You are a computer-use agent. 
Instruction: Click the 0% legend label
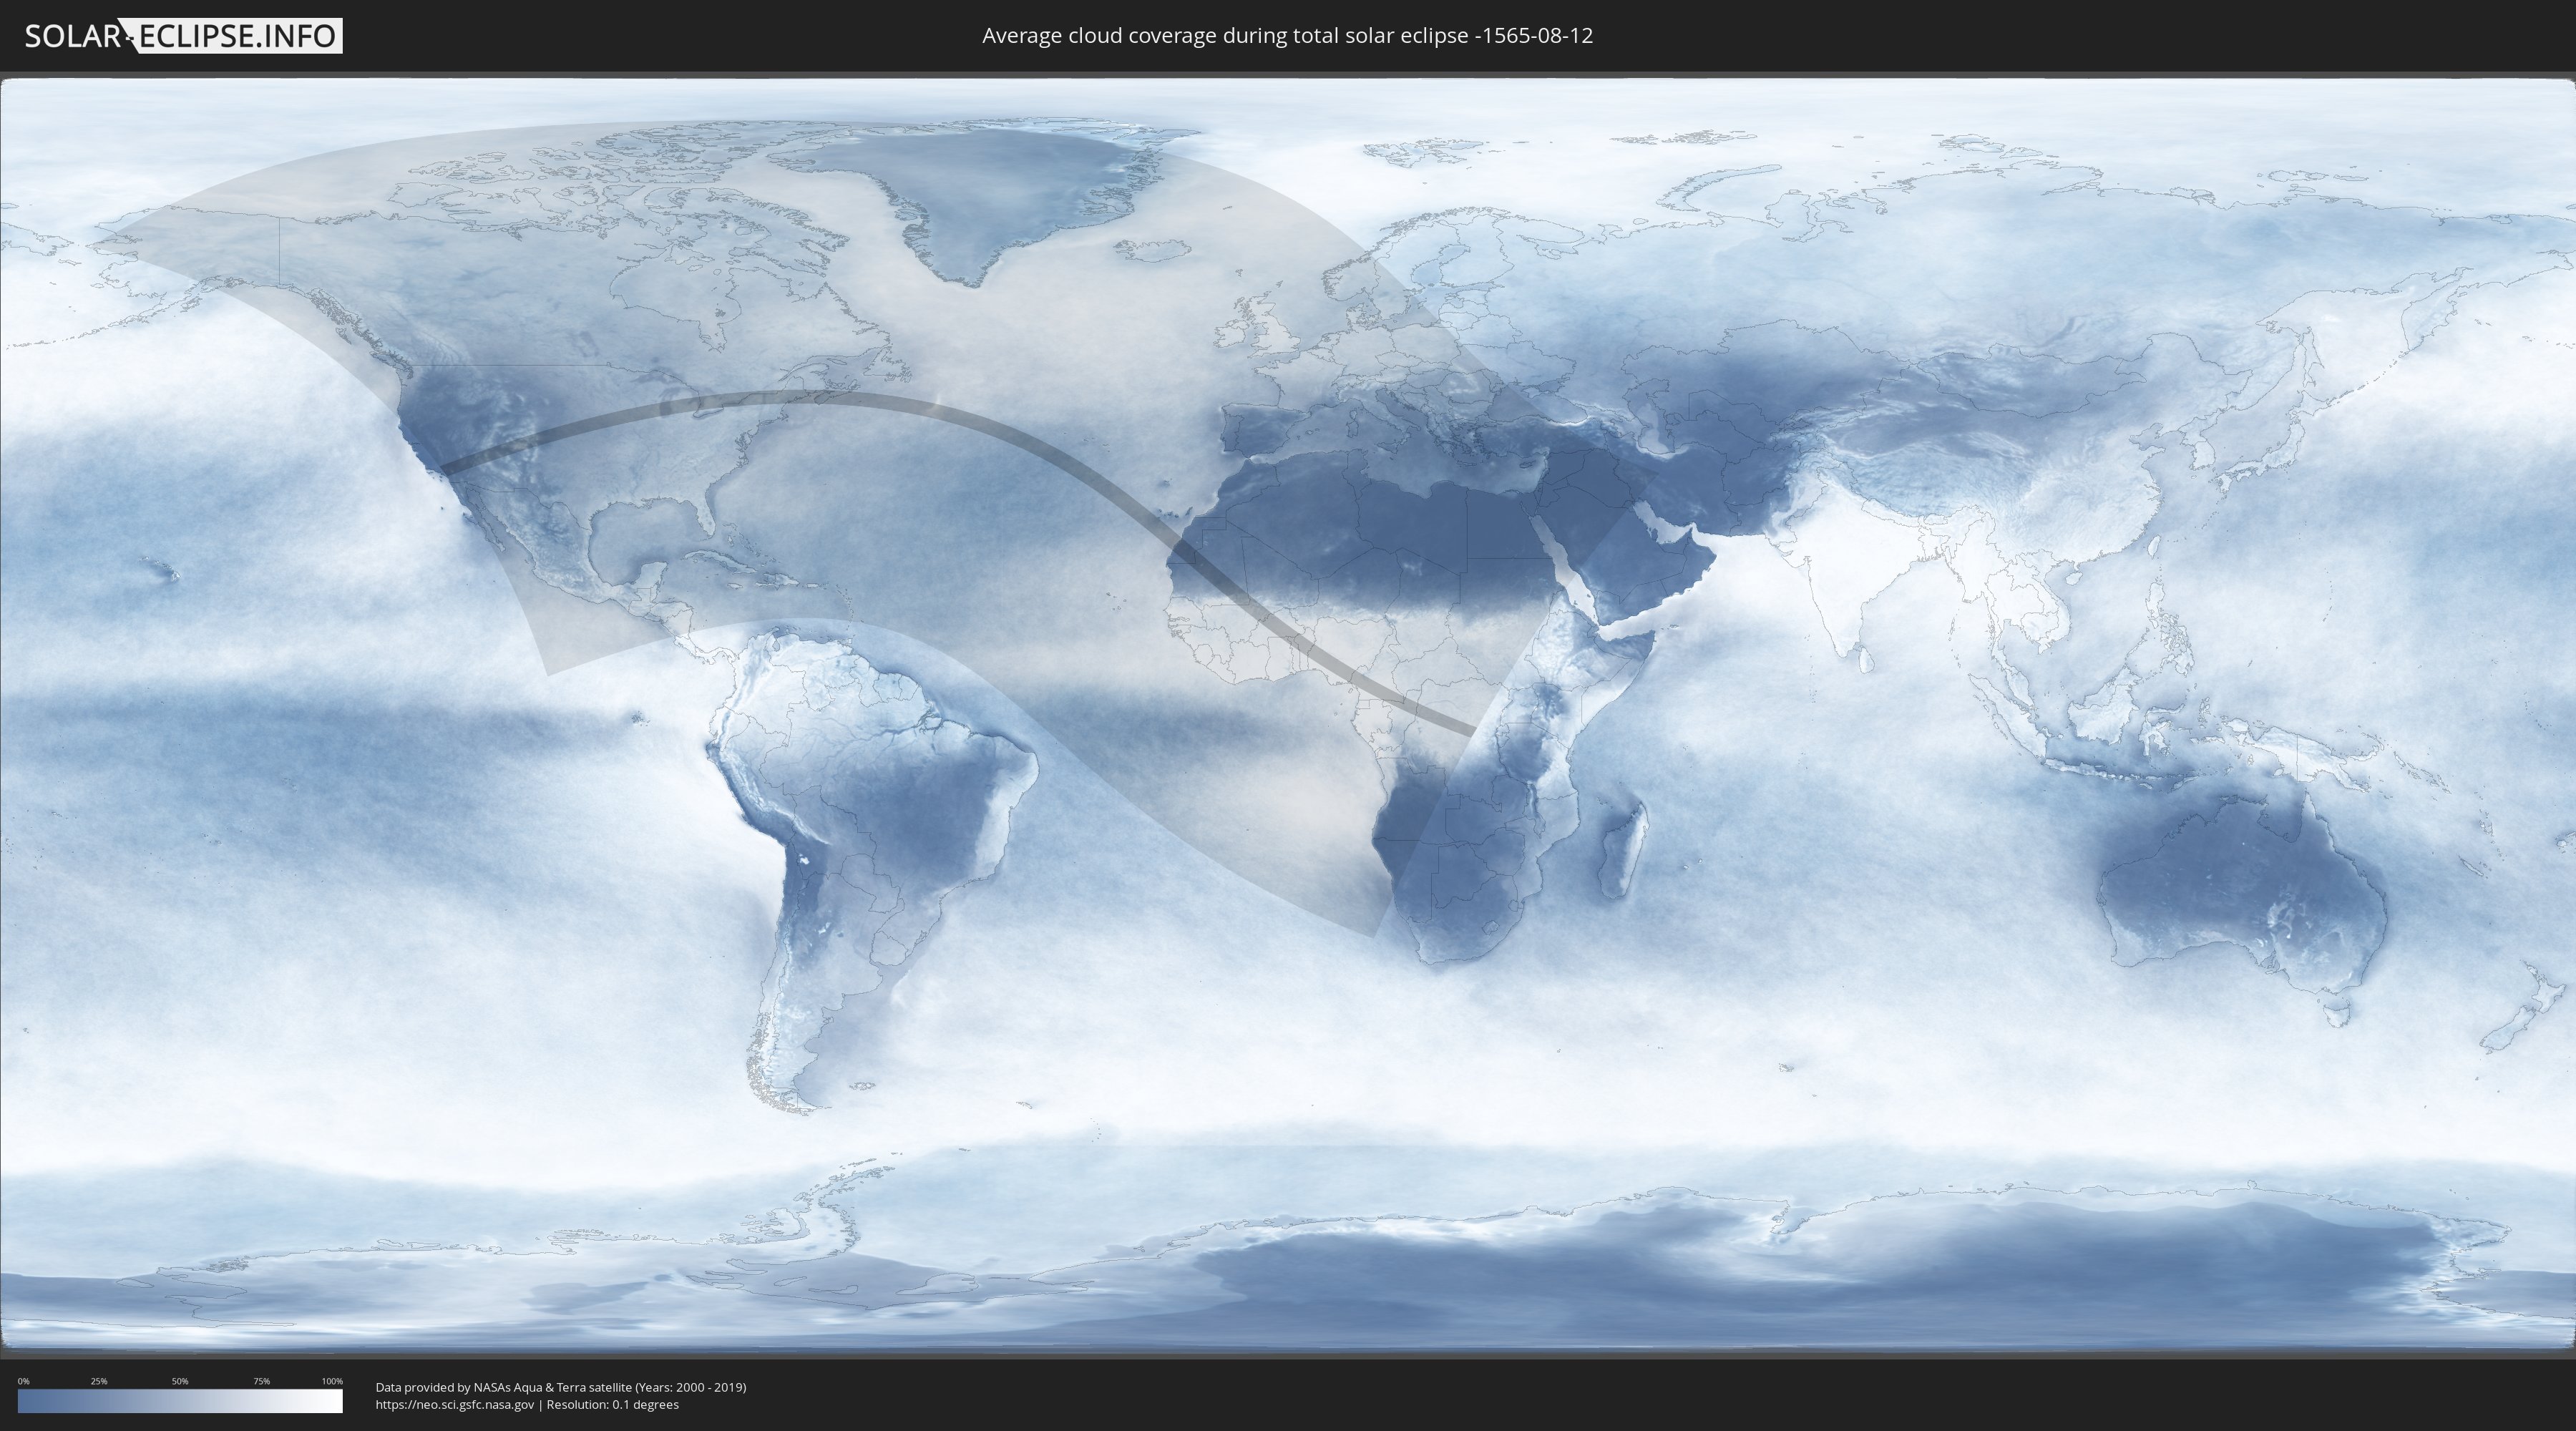click(23, 1381)
